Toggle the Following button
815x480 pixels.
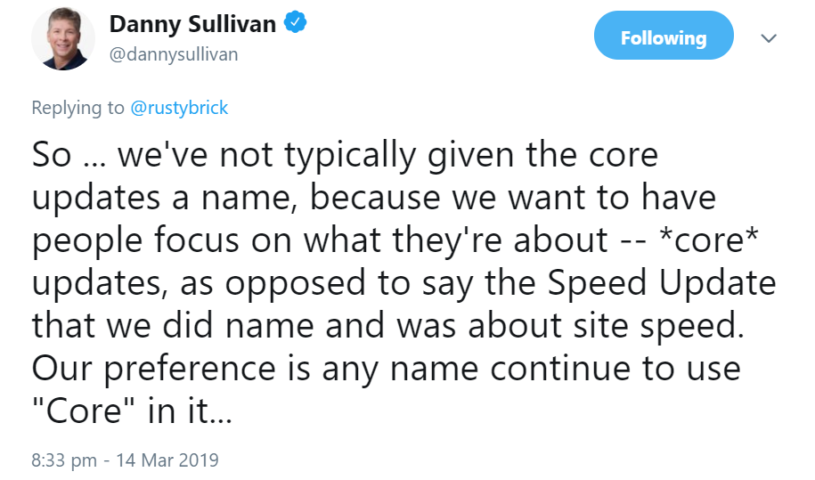pyautogui.click(x=664, y=38)
